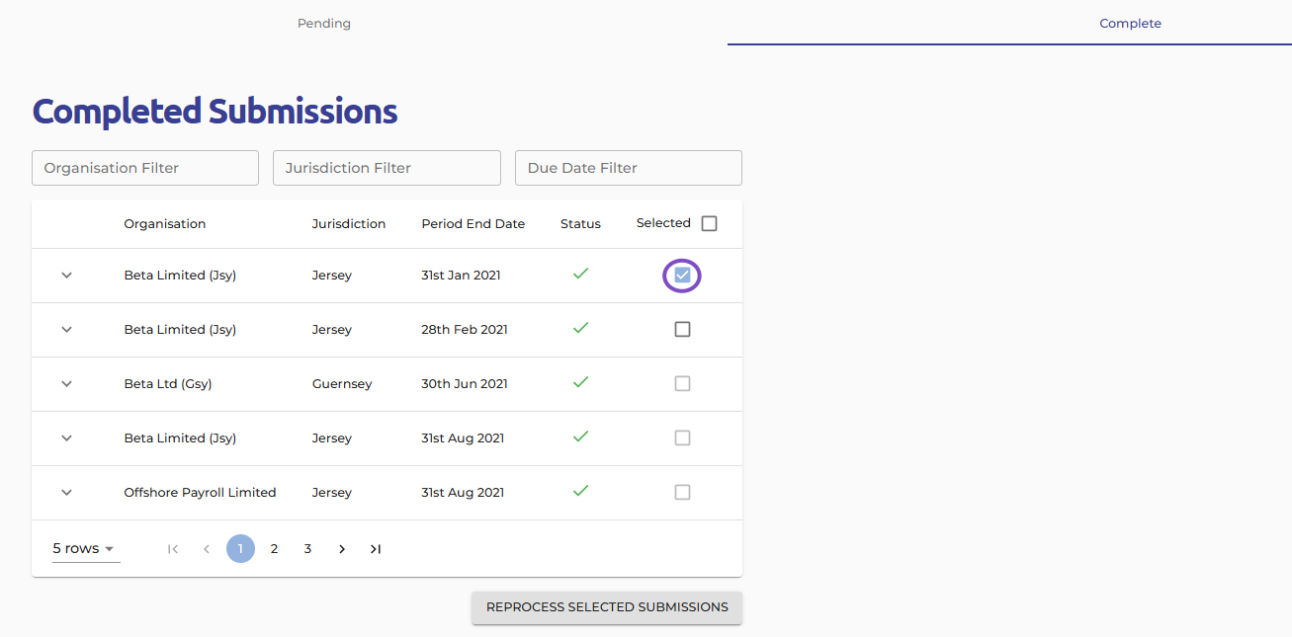Screen dimensions: 1292x637
Task: Expand the Beta Limited 31st Jan 2021 row
Action: [67, 276]
